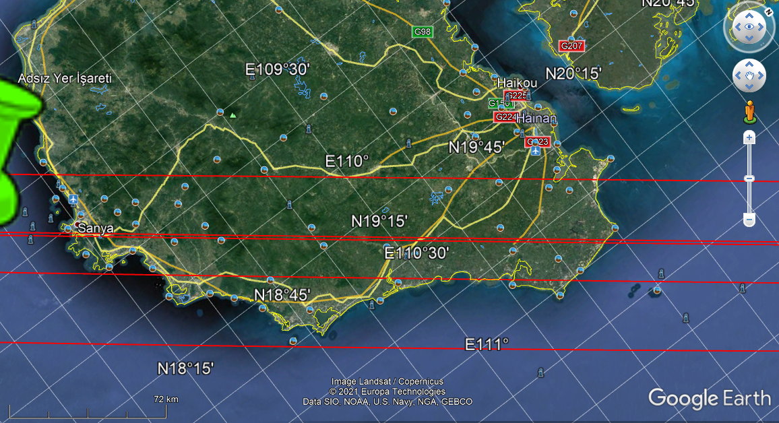The height and width of the screenshot is (423, 779).
Task: Pan map up with the Move joystick up arrow
Action: (x=749, y=64)
